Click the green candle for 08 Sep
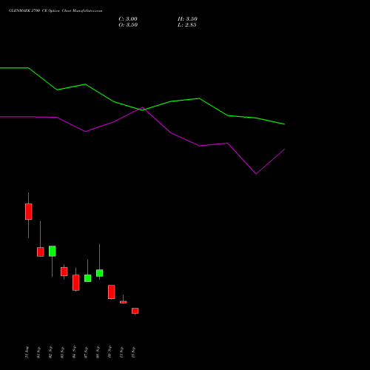 pos(100,273)
